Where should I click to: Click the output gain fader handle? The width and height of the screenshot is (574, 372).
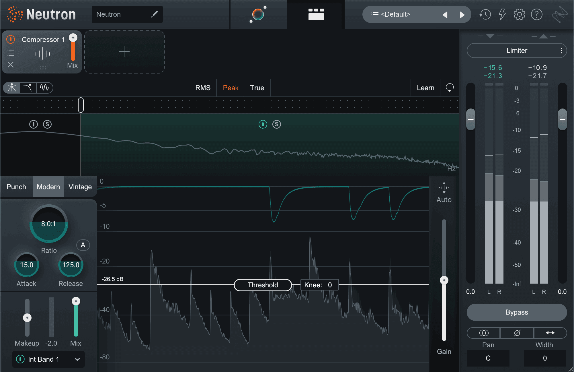[562, 119]
